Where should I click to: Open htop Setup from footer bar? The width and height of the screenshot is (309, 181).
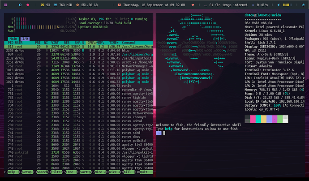tap(27, 172)
